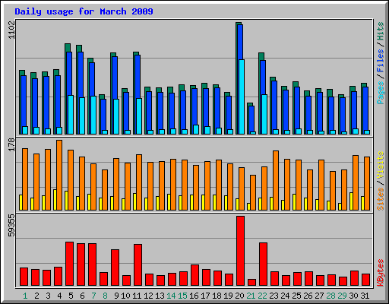Click the red KBytes bar for day 5
The width and height of the screenshot is (389, 304).
(x=69, y=264)
